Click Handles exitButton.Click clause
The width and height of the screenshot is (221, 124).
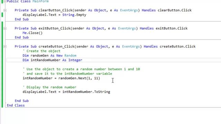164,28
